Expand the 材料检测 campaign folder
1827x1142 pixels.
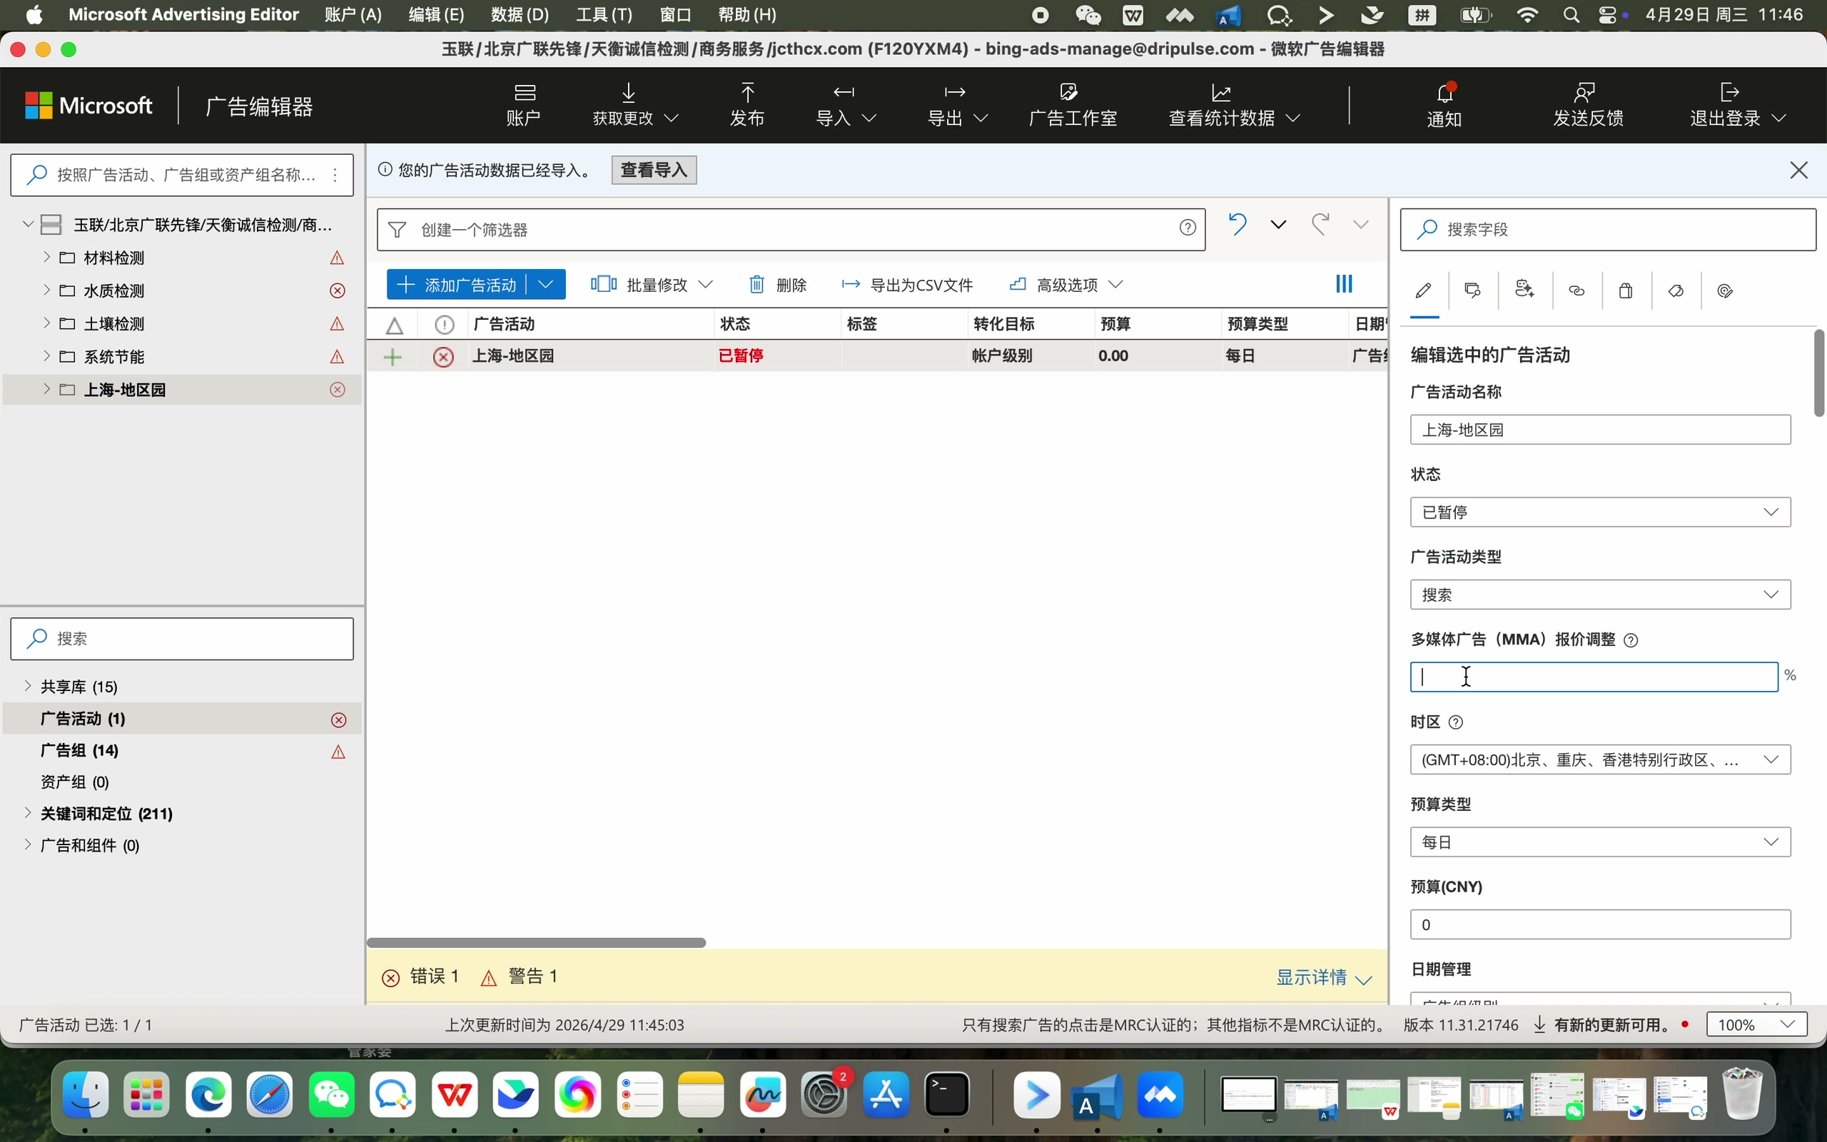click(47, 257)
